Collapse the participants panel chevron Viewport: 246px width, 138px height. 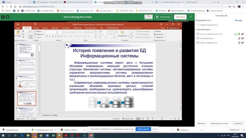click(197, 15)
